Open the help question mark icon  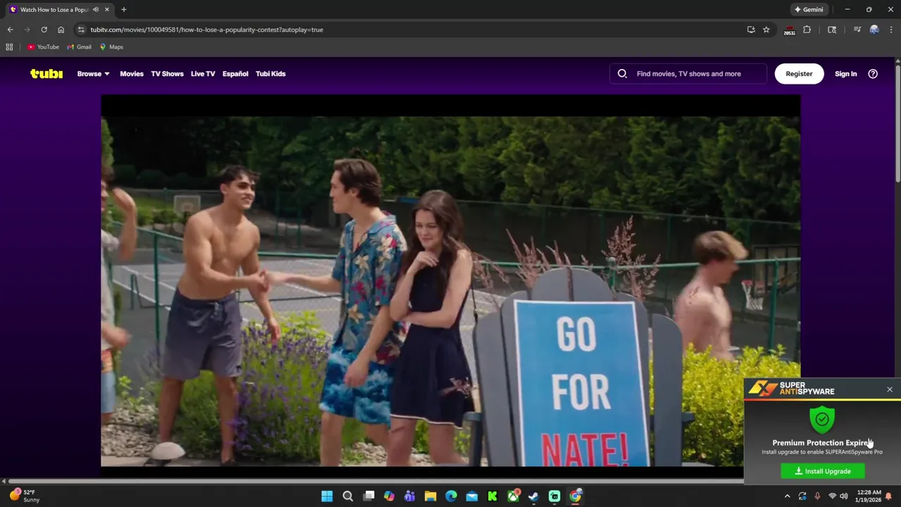pyautogui.click(x=873, y=73)
